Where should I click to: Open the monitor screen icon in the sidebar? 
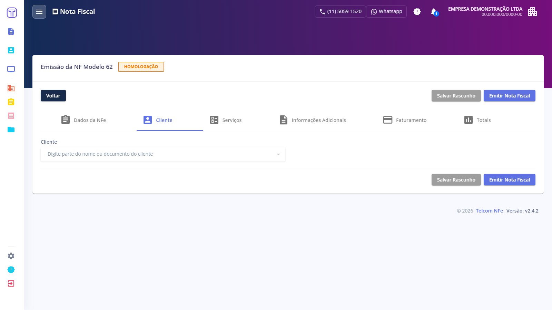click(x=11, y=69)
